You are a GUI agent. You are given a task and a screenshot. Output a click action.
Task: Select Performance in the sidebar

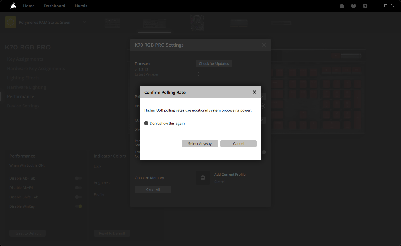(21, 97)
